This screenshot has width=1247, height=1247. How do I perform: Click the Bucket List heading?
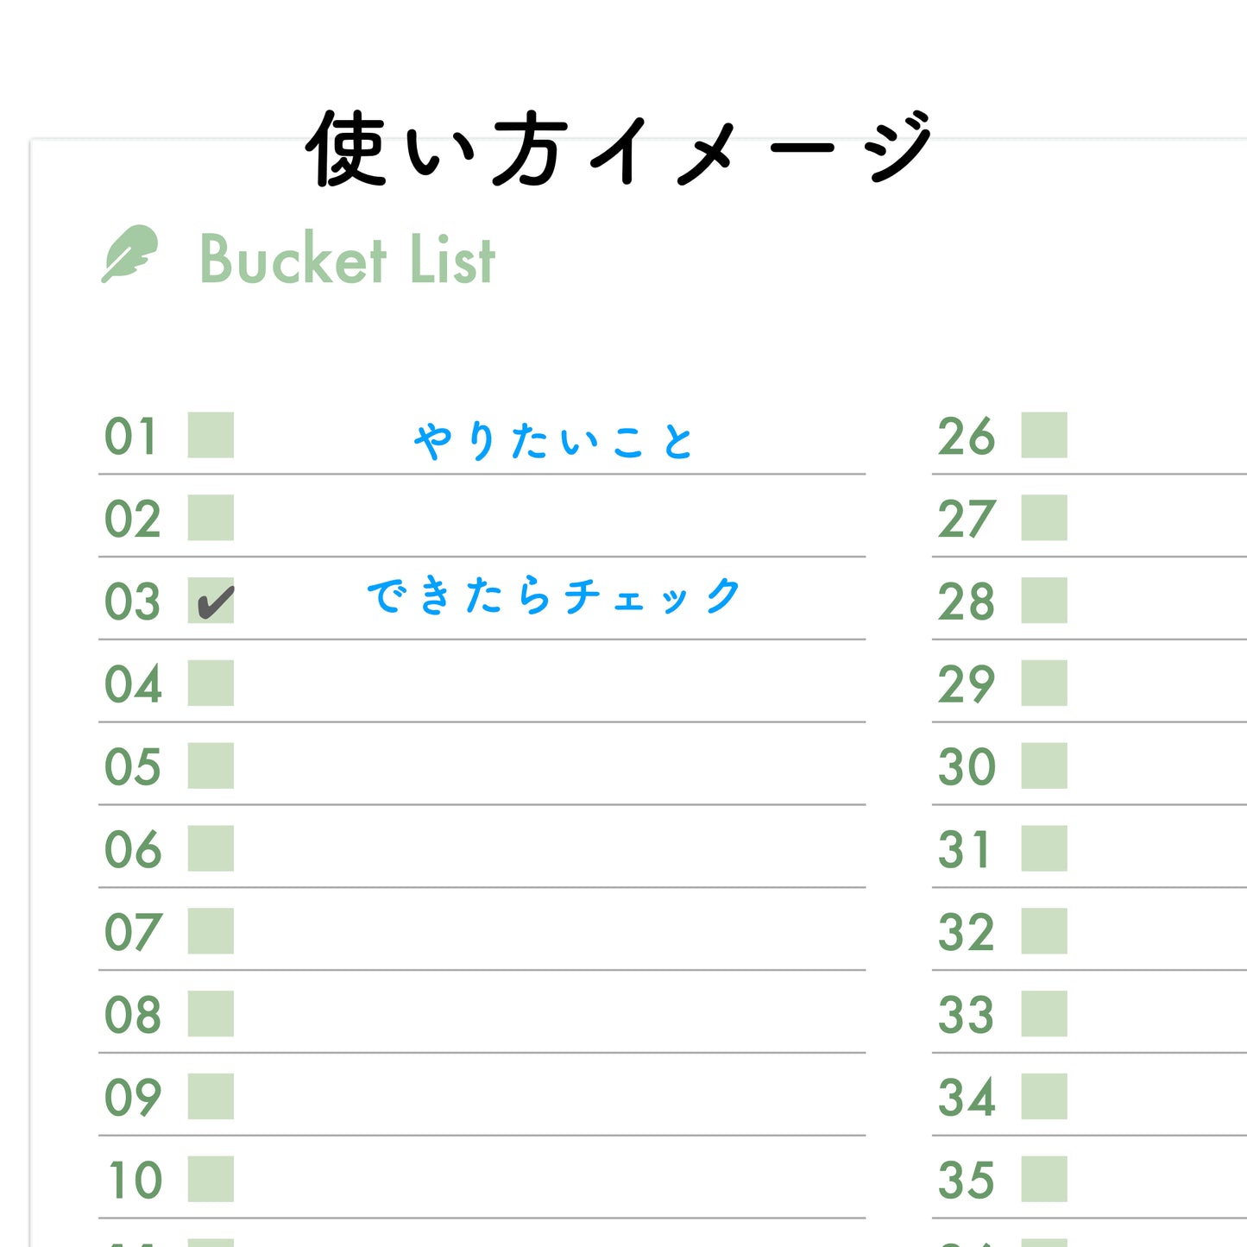coord(347,259)
